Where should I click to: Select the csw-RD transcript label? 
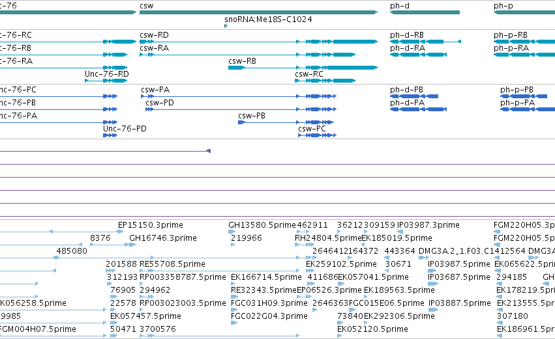point(154,35)
